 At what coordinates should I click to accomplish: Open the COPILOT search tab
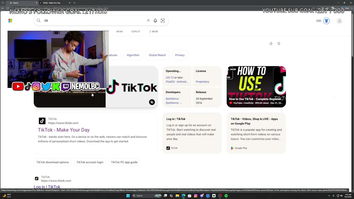point(136,32)
